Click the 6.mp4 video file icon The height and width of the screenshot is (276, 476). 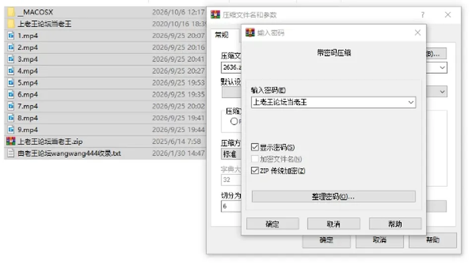[x=11, y=95]
